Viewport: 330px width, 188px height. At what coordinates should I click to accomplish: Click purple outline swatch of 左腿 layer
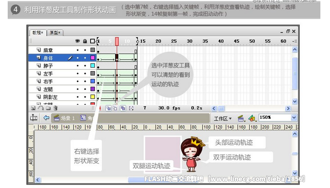click(92, 89)
